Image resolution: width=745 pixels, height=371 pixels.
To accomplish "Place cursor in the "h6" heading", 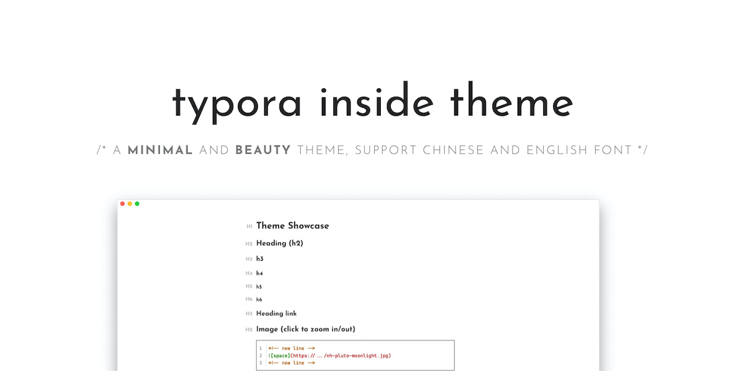I will (x=259, y=300).
